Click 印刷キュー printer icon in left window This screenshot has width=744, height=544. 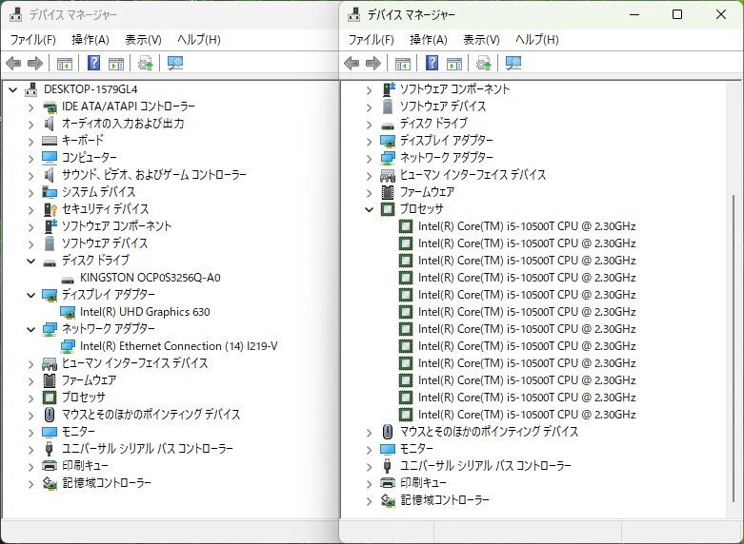point(50,466)
